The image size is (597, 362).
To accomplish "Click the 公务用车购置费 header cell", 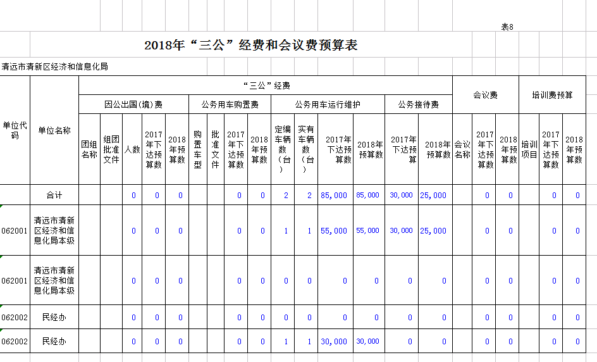I will (230, 104).
